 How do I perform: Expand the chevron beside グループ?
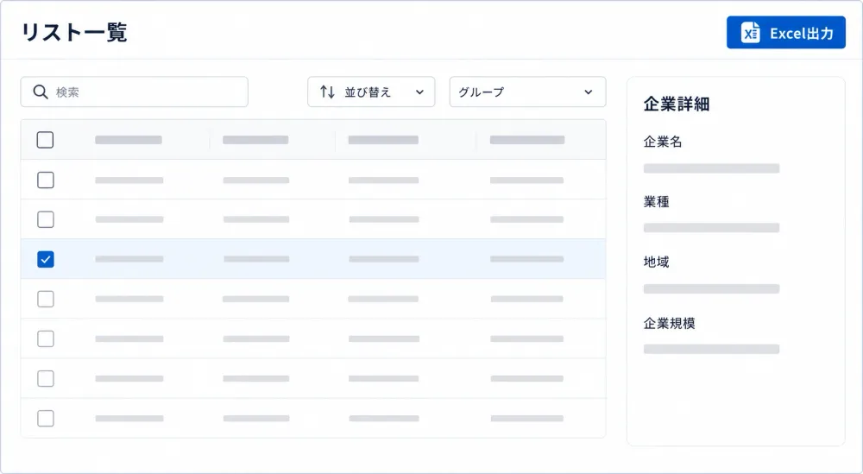(589, 92)
